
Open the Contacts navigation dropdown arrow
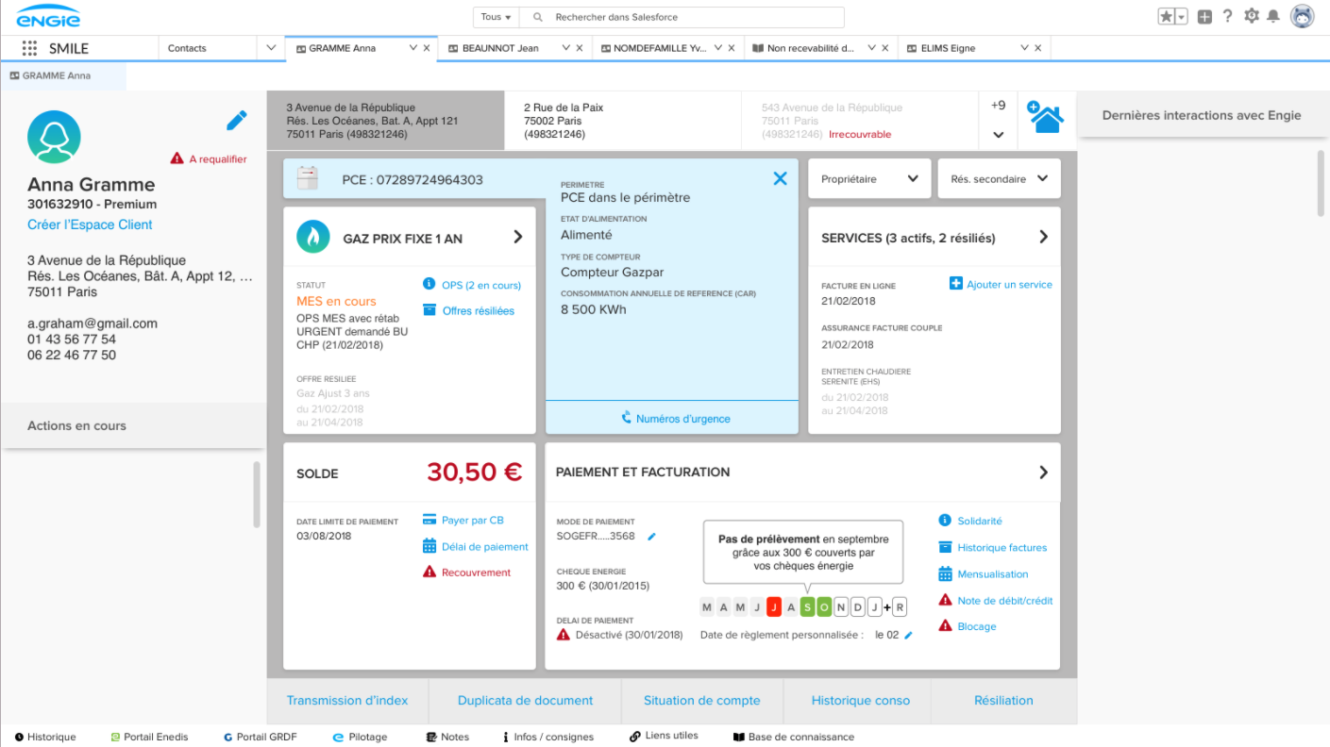tap(271, 48)
